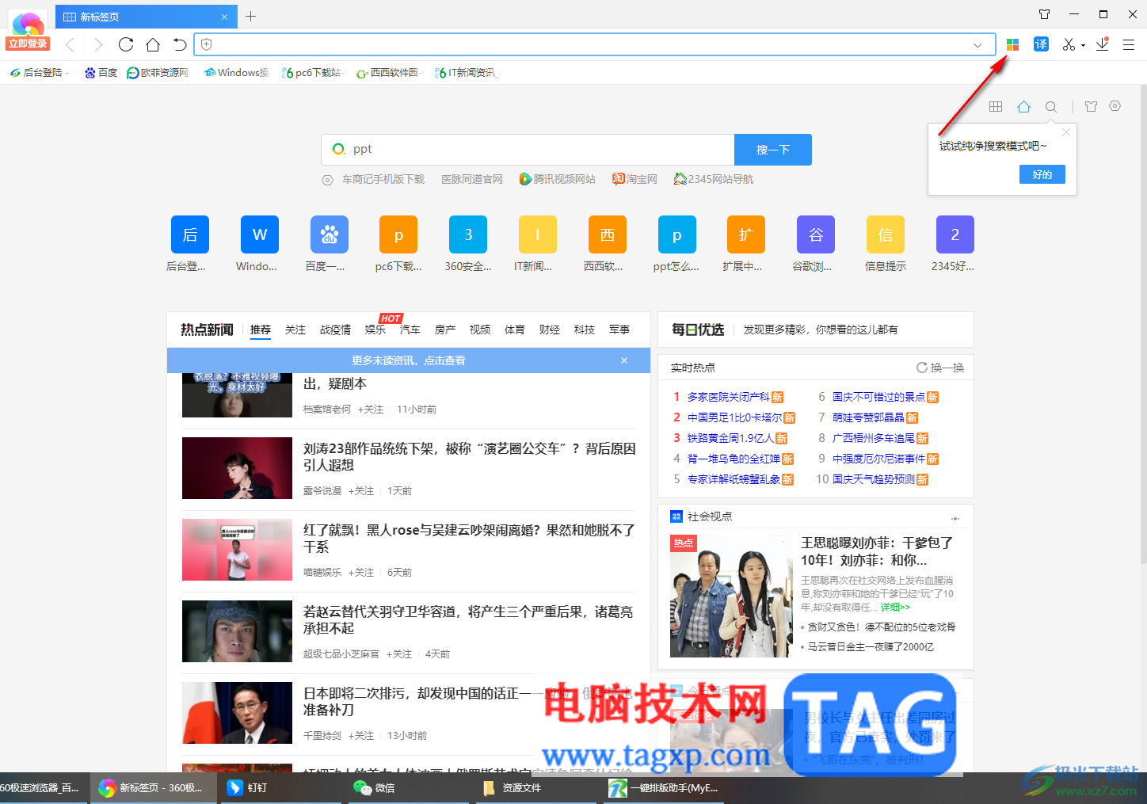
Task: Close the 新标签页 tab
Action: pos(224,17)
